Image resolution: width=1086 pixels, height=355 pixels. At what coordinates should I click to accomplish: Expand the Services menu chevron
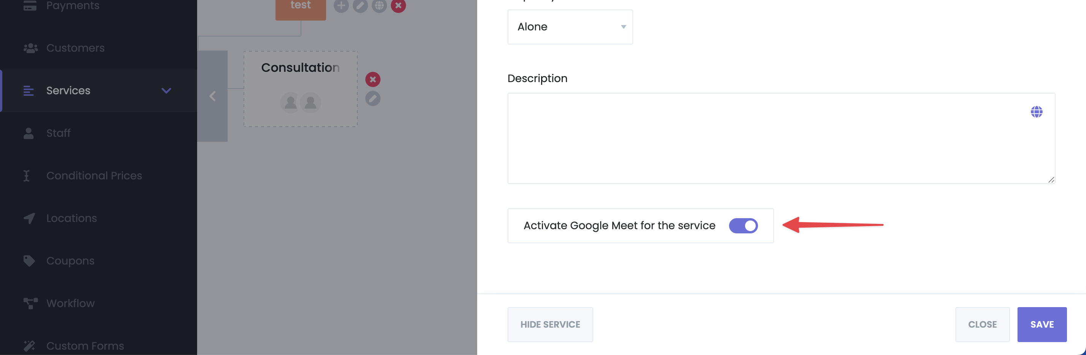point(166,90)
